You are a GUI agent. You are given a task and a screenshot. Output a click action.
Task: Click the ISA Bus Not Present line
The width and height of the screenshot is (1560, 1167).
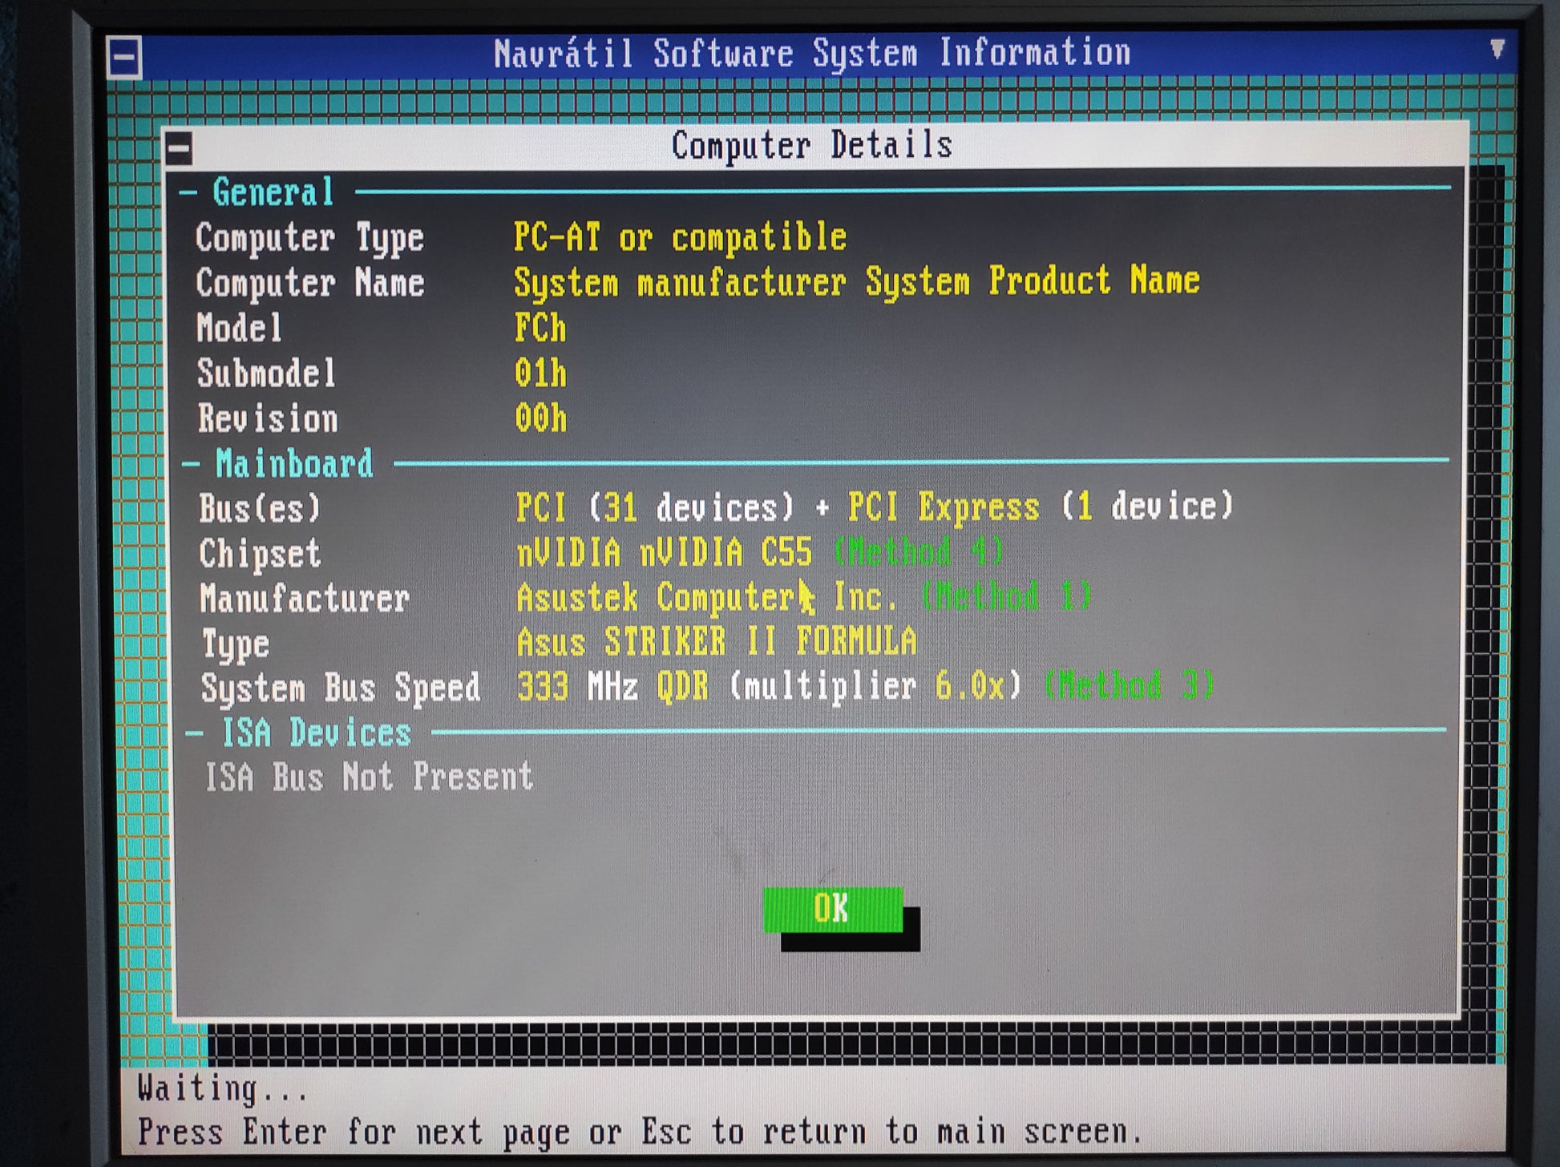[369, 777]
